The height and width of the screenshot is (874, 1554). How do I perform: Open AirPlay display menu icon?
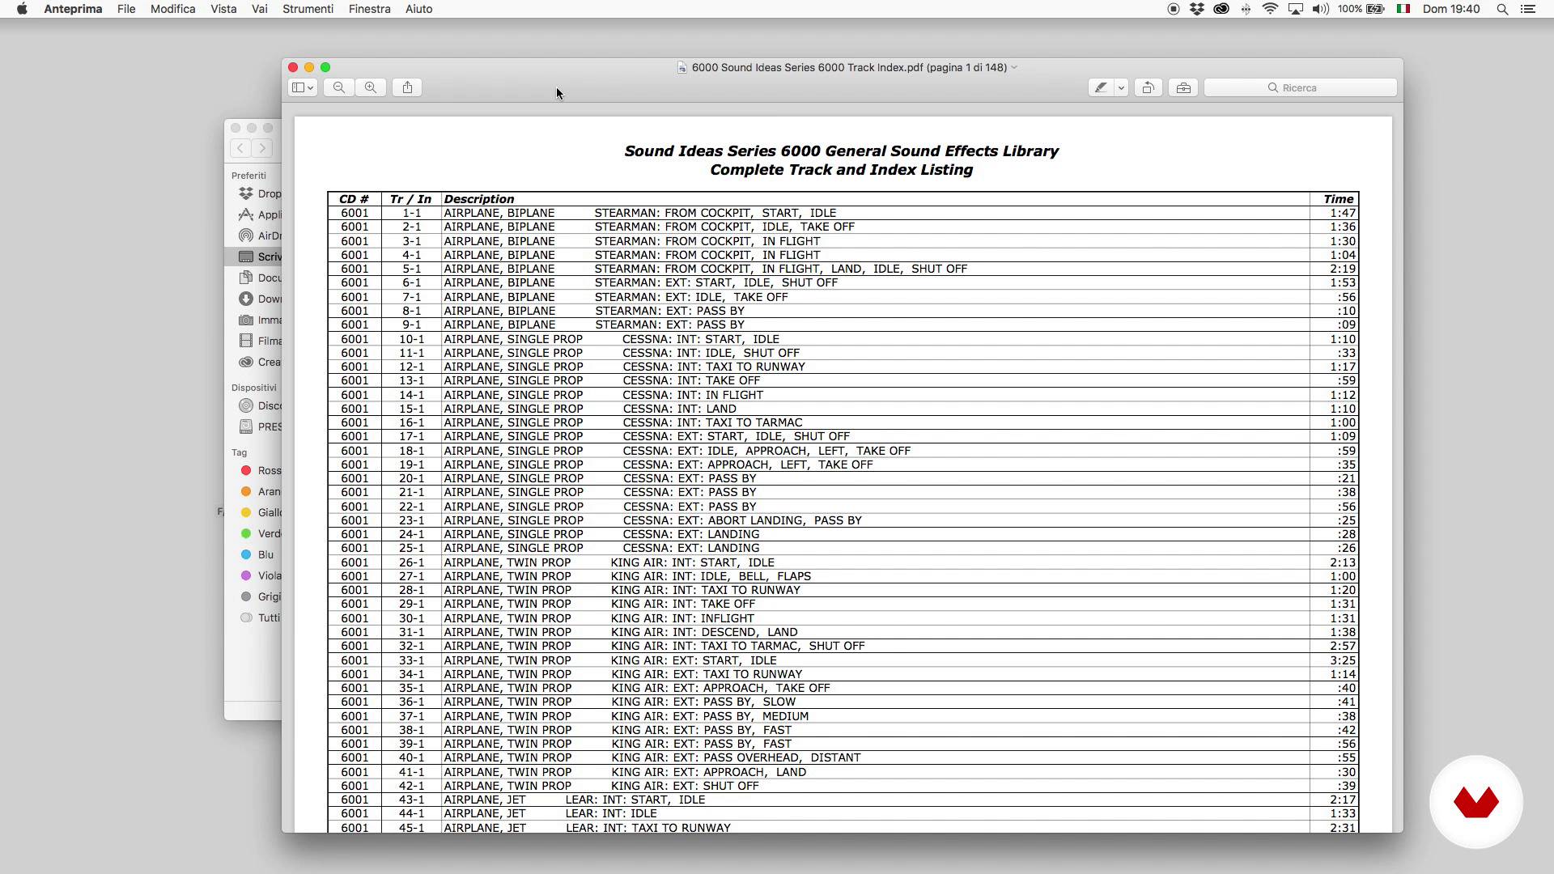click(1295, 9)
